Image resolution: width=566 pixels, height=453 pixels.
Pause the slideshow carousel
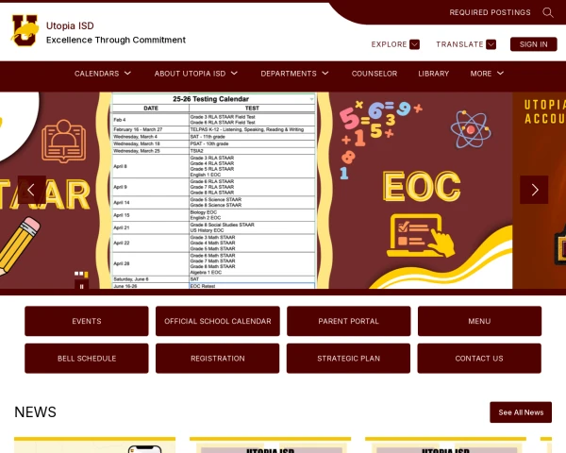[x=81, y=286]
